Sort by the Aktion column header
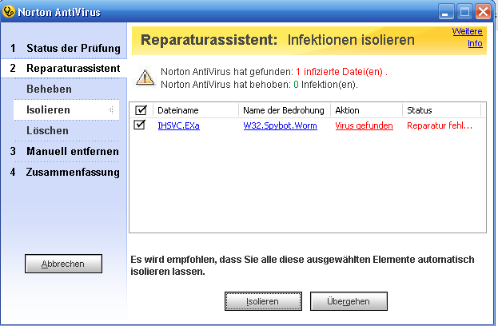 point(367,110)
